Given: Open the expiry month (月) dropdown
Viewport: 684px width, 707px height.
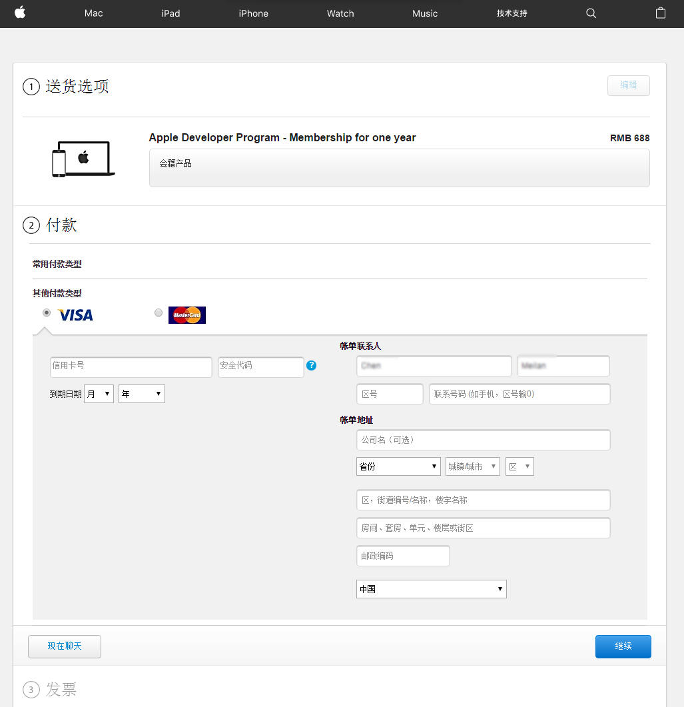Looking at the screenshot, I should 99,394.
